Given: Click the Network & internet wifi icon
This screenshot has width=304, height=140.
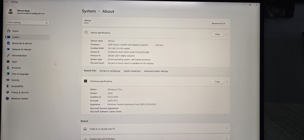Looking at the screenshot, I should (8, 49).
